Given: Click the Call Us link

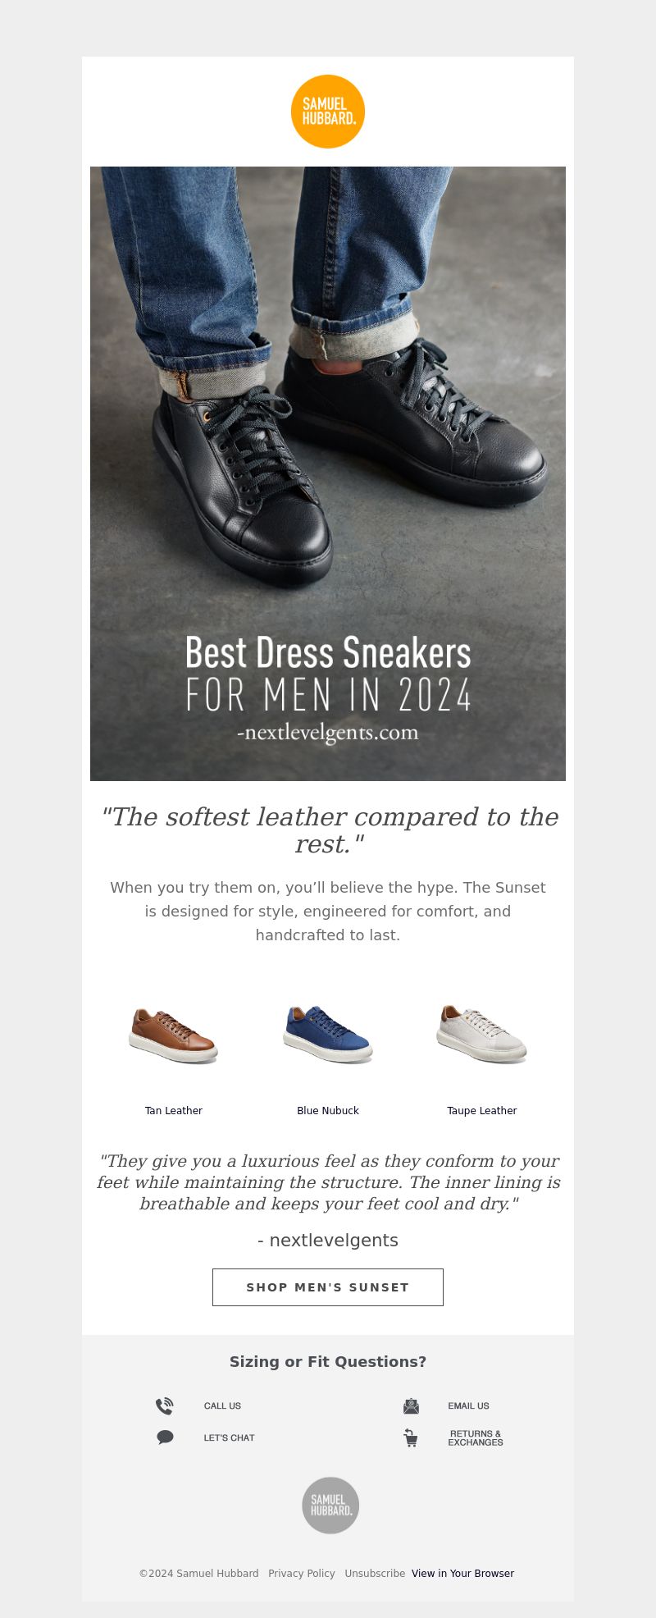Looking at the screenshot, I should click(x=222, y=1405).
